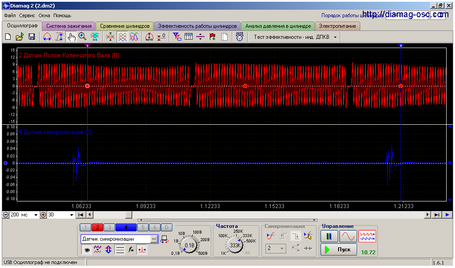Open the 200 мс time scale dropdown
Viewport: 455px width, 268px height.
point(36,215)
